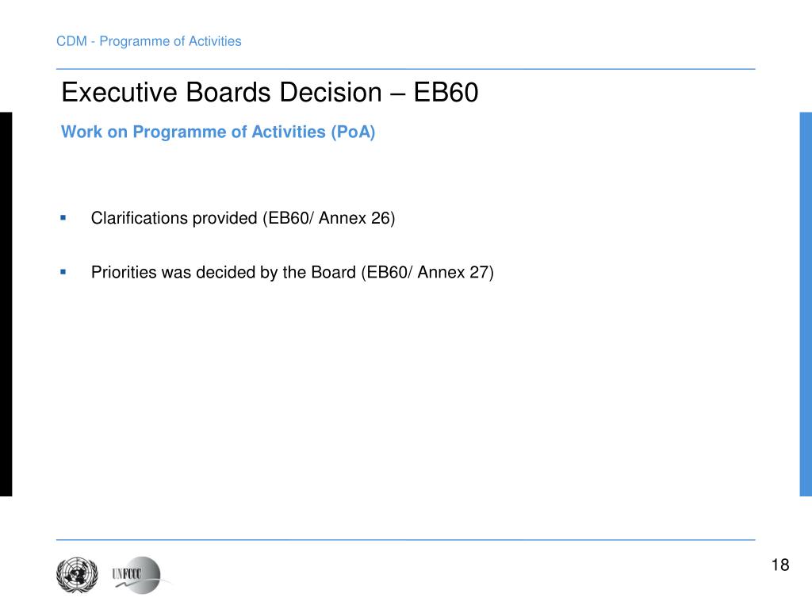Click the black vertical bar on left edge

click(x=6, y=304)
